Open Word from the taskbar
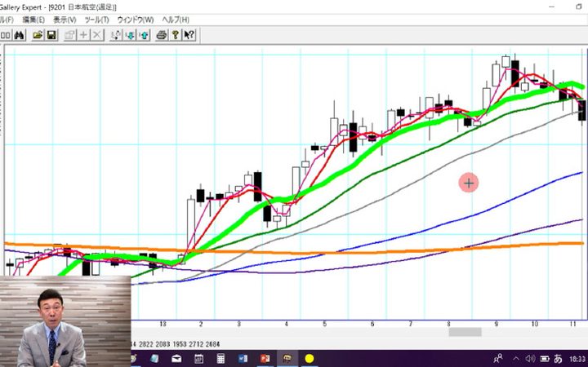Screen dimensions: 588x367 pyautogui.click(x=243, y=359)
